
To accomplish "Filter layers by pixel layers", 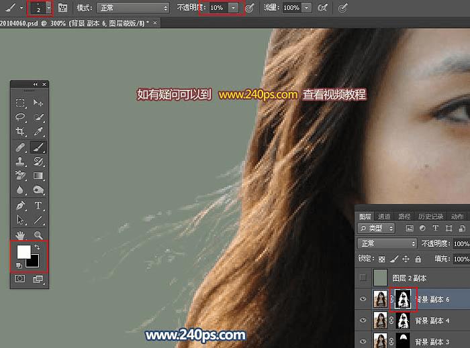I will (410, 229).
